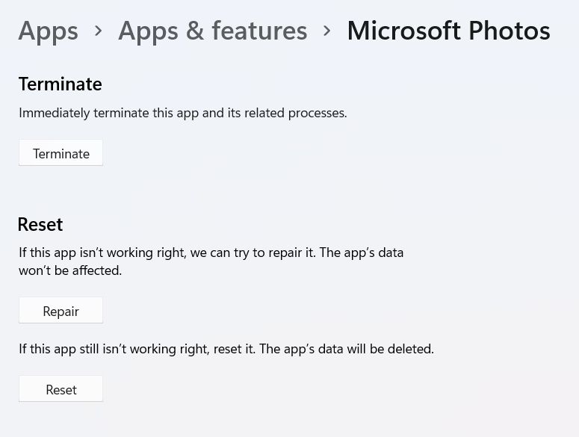
Task: Click the chevron right after Apps
Action: tap(99, 31)
